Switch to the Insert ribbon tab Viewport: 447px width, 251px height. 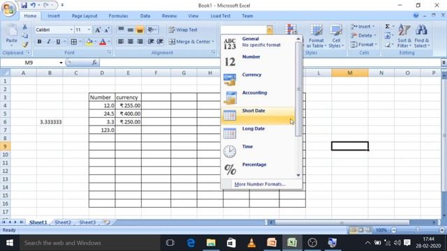click(x=54, y=16)
